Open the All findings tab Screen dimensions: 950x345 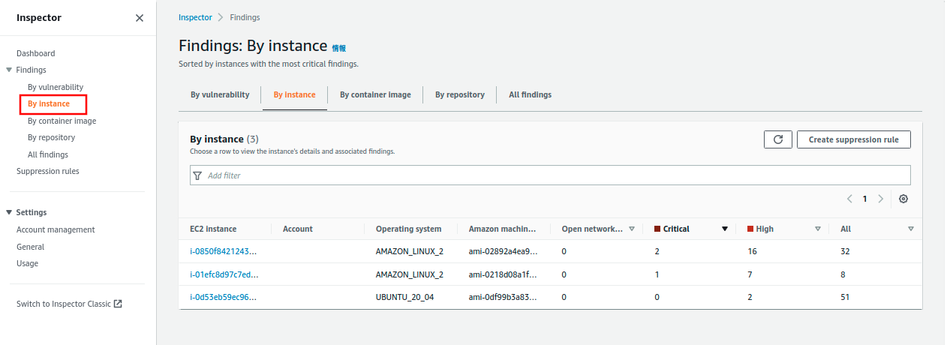click(530, 95)
